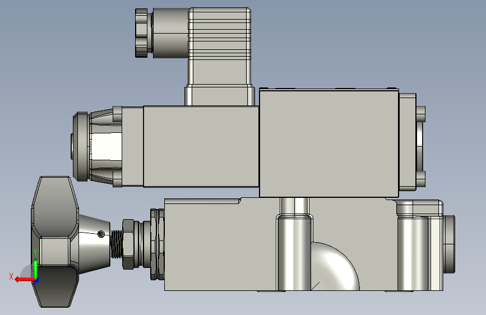This screenshot has width=486, height=315.
Task: Select the ribbed electrical connector plug housing
Action: [219, 47]
